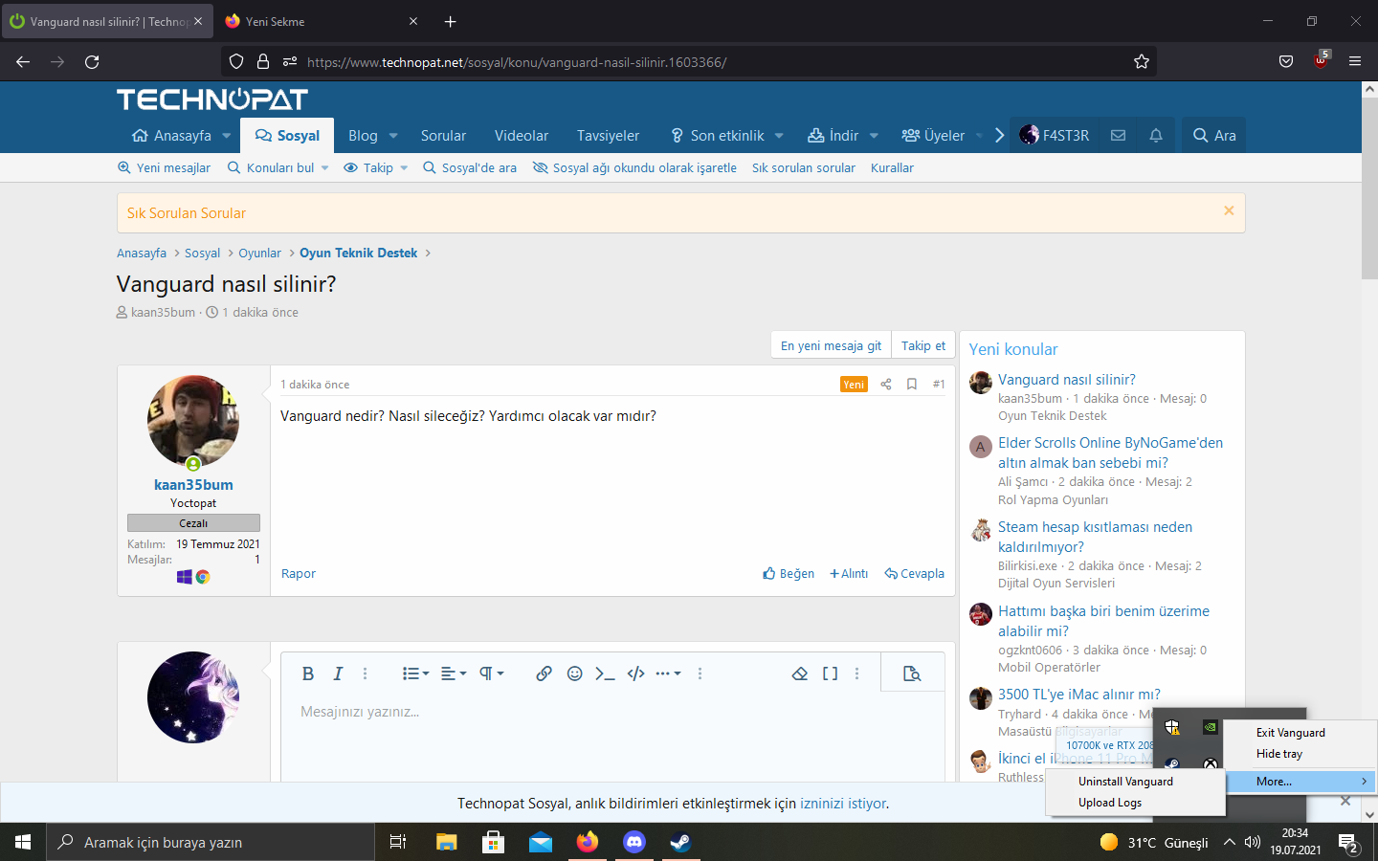Image resolution: width=1378 pixels, height=861 pixels.
Task: Go to Oyun Teknik Destek breadcrumb
Action: (359, 254)
